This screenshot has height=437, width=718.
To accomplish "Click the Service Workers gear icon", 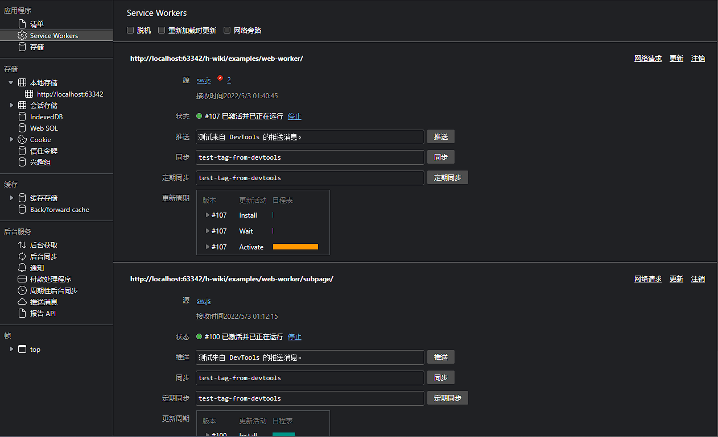I will (22, 35).
